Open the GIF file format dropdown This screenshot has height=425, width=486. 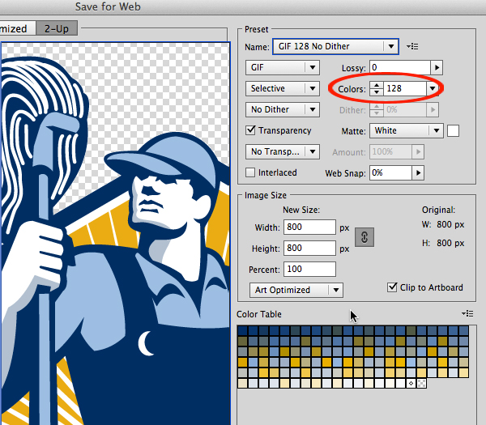pos(283,67)
